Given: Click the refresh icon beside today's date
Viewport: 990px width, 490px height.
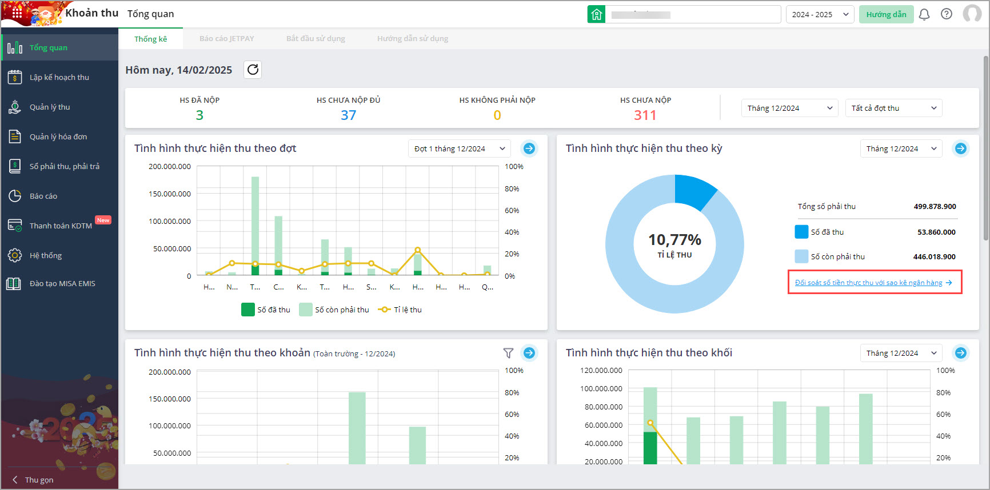Looking at the screenshot, I should point(253,70).
